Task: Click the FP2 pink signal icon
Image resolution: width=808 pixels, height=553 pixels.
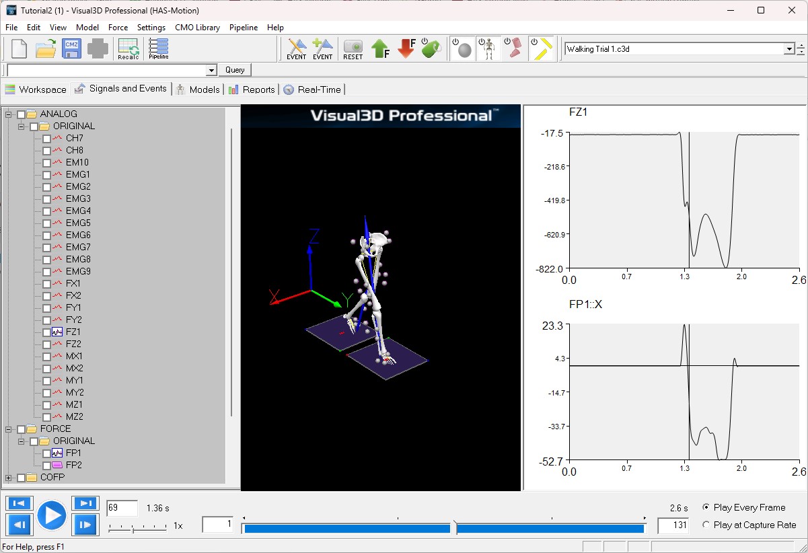Action: 57,465
